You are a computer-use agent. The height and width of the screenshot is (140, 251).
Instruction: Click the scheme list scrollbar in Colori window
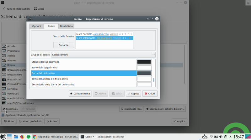pyautogui.click(x=185, y=65)
